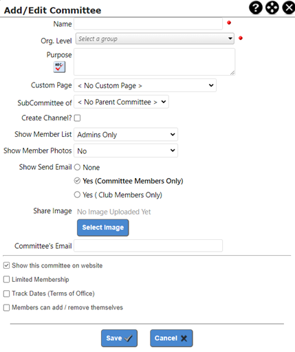Open the help question mark icon
Viewport: 295px width, 352px height.
(256, 8)
